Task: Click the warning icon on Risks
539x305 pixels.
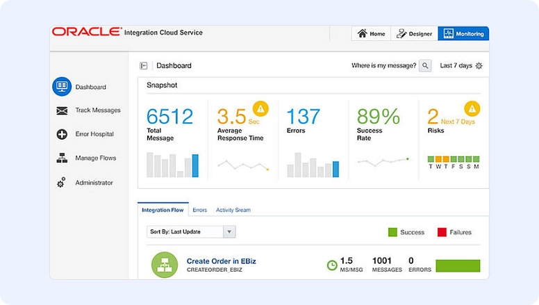Action: click(472, 108)
